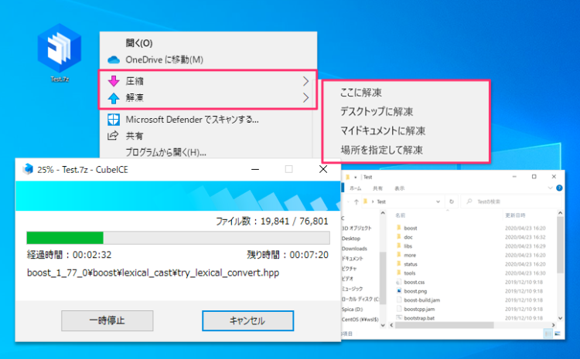Minimize the CubeICE progress window
Viewport: 580px width, 359px height.
click(255, 169)
